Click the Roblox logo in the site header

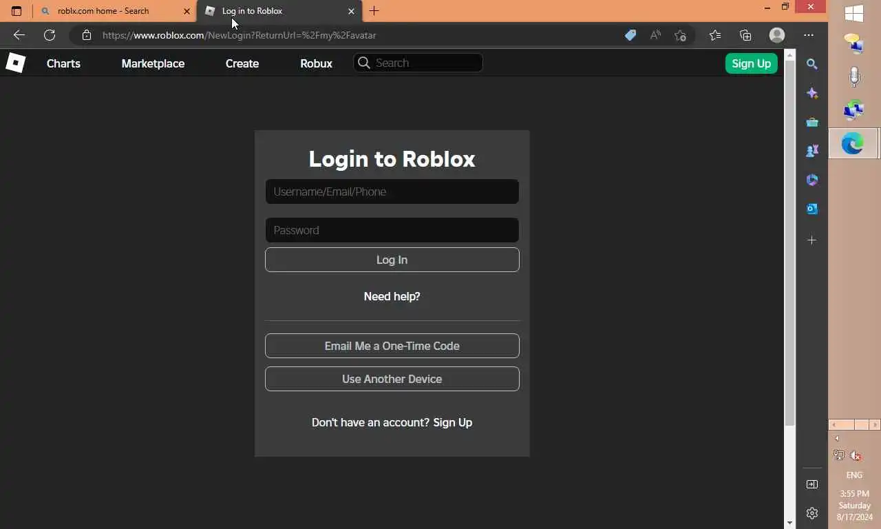tap(15, 63)
